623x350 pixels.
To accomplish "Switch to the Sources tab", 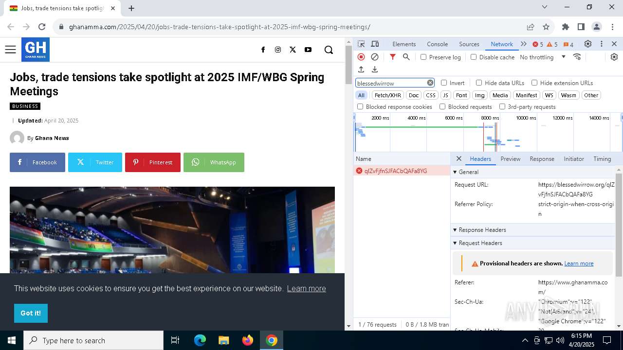I will tap(469, 44).
